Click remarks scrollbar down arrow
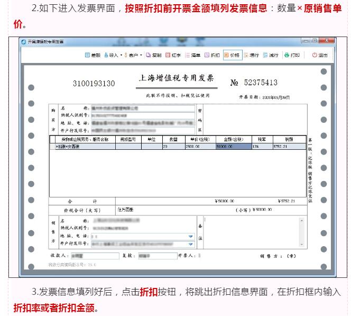The height and width of the screenshot is (316, 351). (x=302, y=245)
